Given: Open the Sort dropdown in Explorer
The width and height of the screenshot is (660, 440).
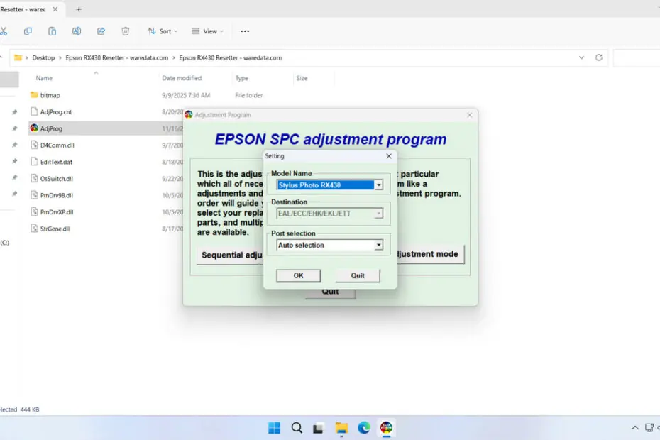Looking at the screenshot, I should tap(163, 31).
